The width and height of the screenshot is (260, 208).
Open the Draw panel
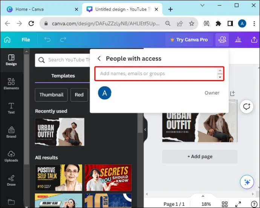[11, 180]
